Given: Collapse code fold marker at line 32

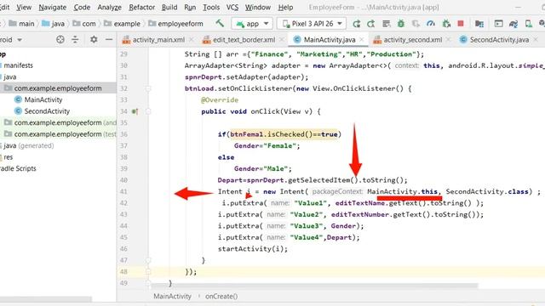Looking at the screenshot, I should [x=148, y=88].
